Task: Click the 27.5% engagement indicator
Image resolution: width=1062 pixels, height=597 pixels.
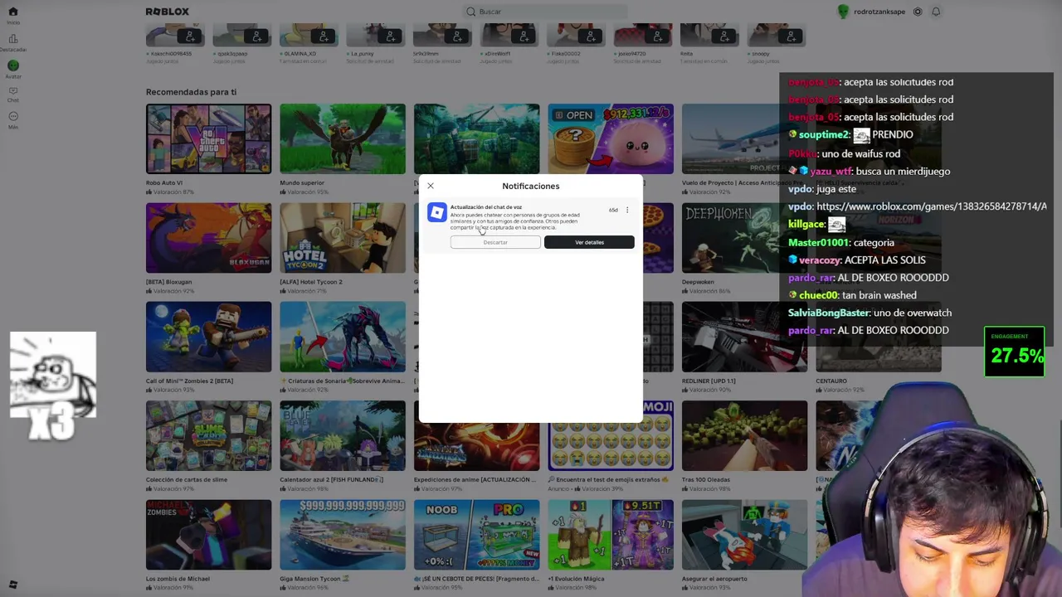Action: click(1015, 352)
